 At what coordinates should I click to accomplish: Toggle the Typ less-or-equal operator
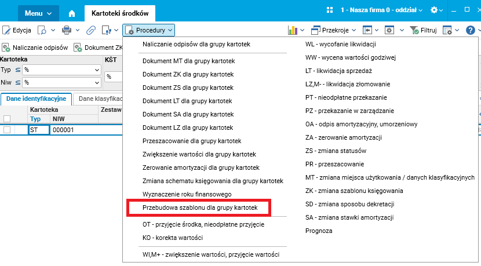(x=18, y=70)
